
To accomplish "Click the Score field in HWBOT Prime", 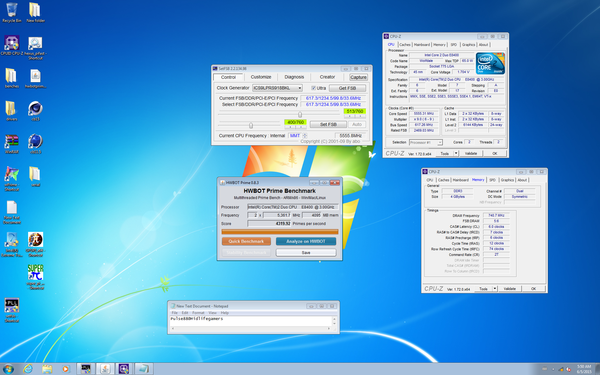I will click(269, 223).
